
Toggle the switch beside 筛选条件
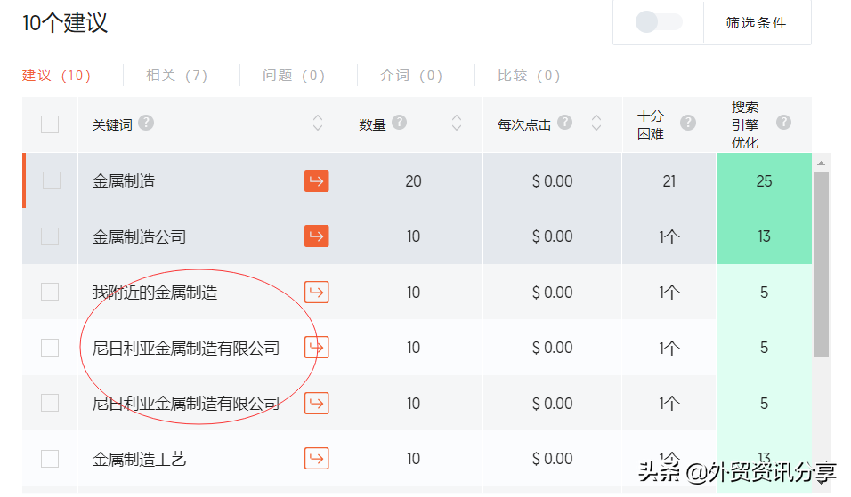[659, 22]
